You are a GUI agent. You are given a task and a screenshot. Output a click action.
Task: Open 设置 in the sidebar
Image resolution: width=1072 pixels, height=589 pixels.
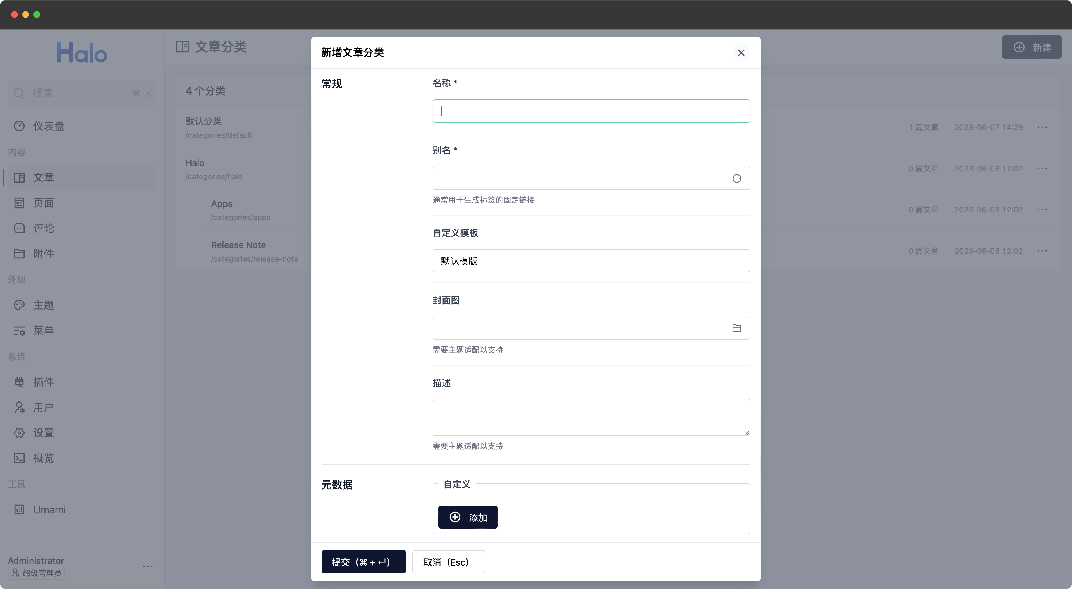82,432
